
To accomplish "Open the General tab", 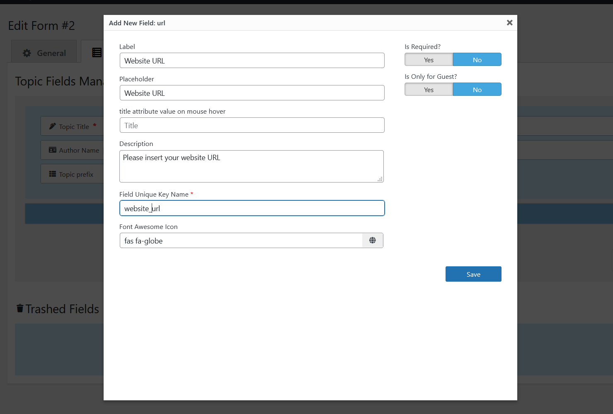I will coord(44,53).
